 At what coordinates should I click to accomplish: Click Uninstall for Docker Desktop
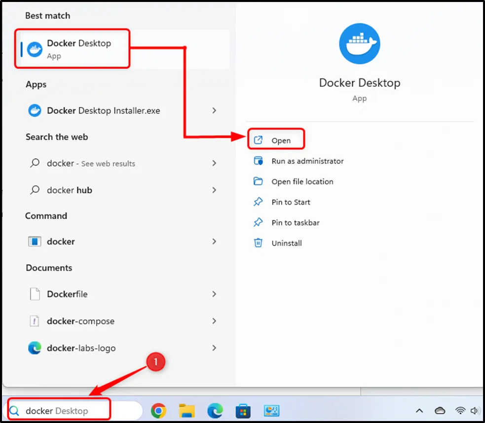pos(286,243)
